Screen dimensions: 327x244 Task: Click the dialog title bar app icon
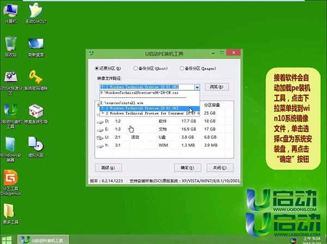[x=92, y=54]
